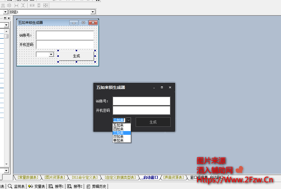Switch to the 图片资源表 tab
281x189 pixels.
coord(55,177)
